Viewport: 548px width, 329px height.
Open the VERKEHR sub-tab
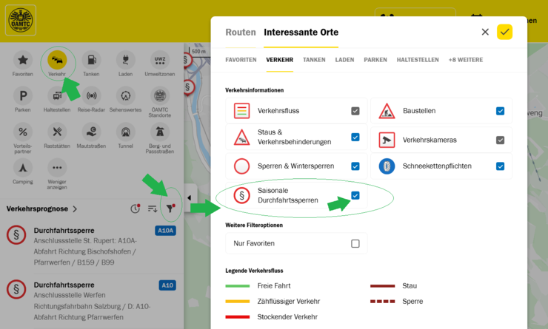[280, 60]
